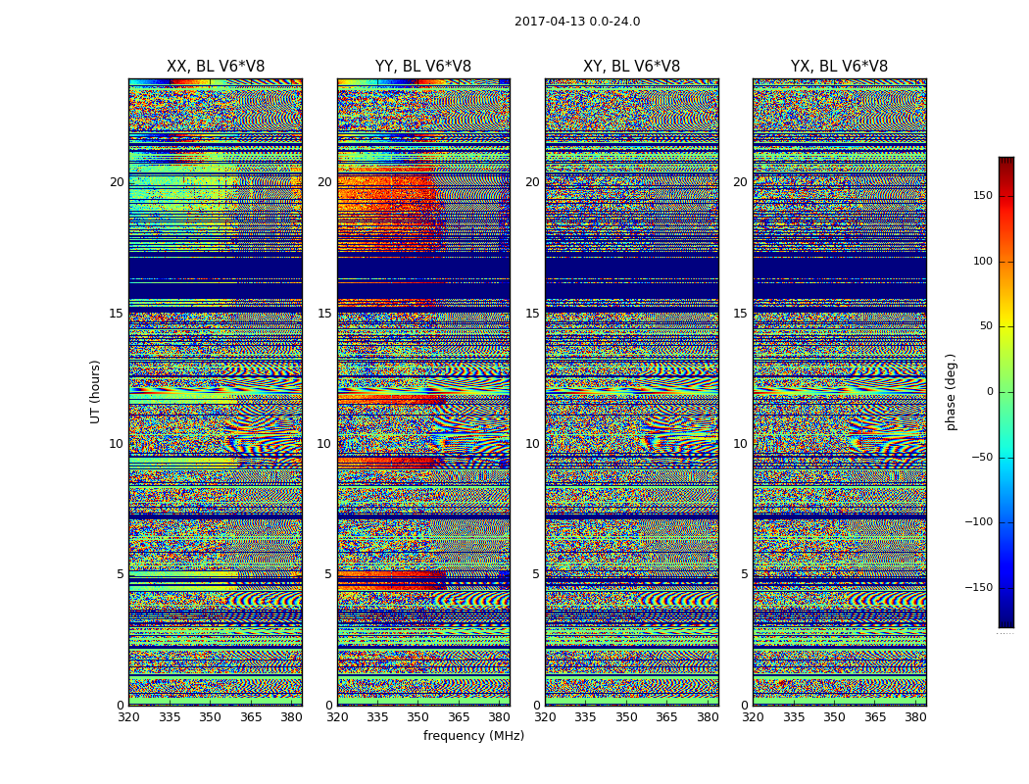Click the 380 frequency tick under YX plot
Screen dimensions: 1029x784
coord(915,717)
